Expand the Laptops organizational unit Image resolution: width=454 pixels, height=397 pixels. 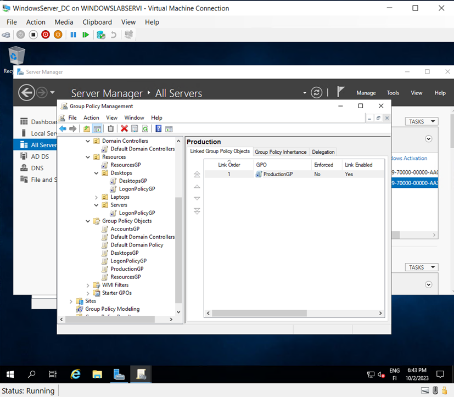pyautogui.click(x=96, y=197)
